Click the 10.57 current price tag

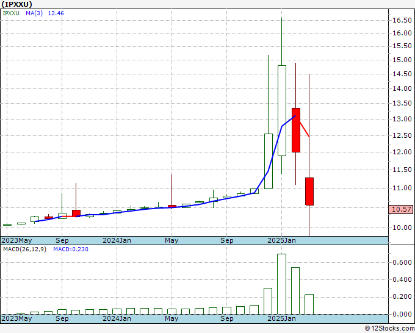(x=401, y=209)
